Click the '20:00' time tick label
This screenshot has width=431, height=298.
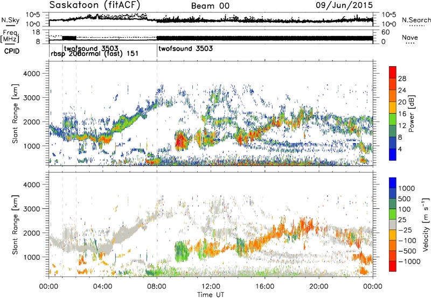pyautogui.click(x=318, y=287)
